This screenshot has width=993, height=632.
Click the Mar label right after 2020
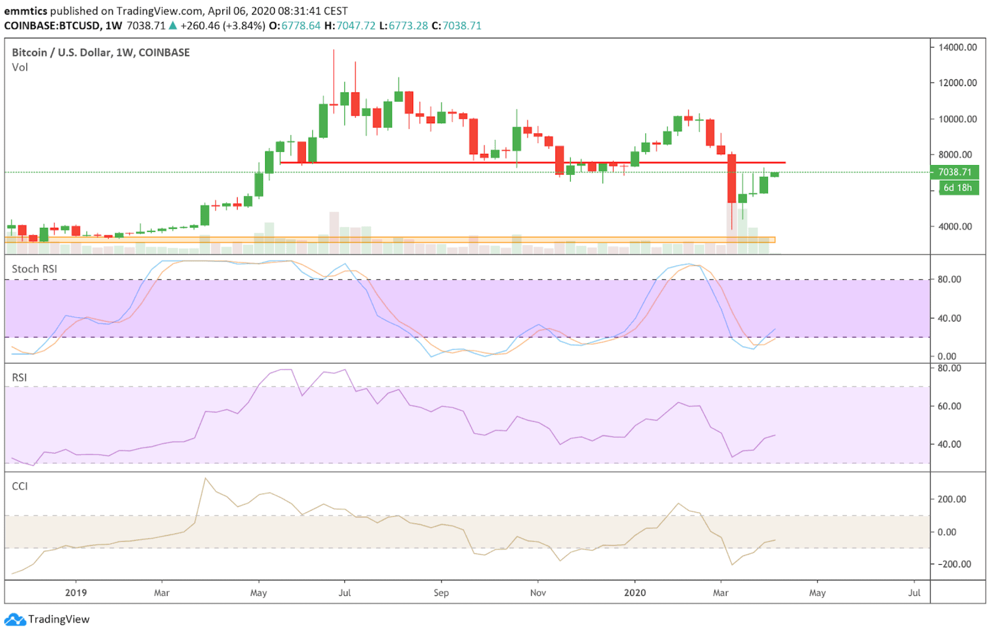pos(721,593)
